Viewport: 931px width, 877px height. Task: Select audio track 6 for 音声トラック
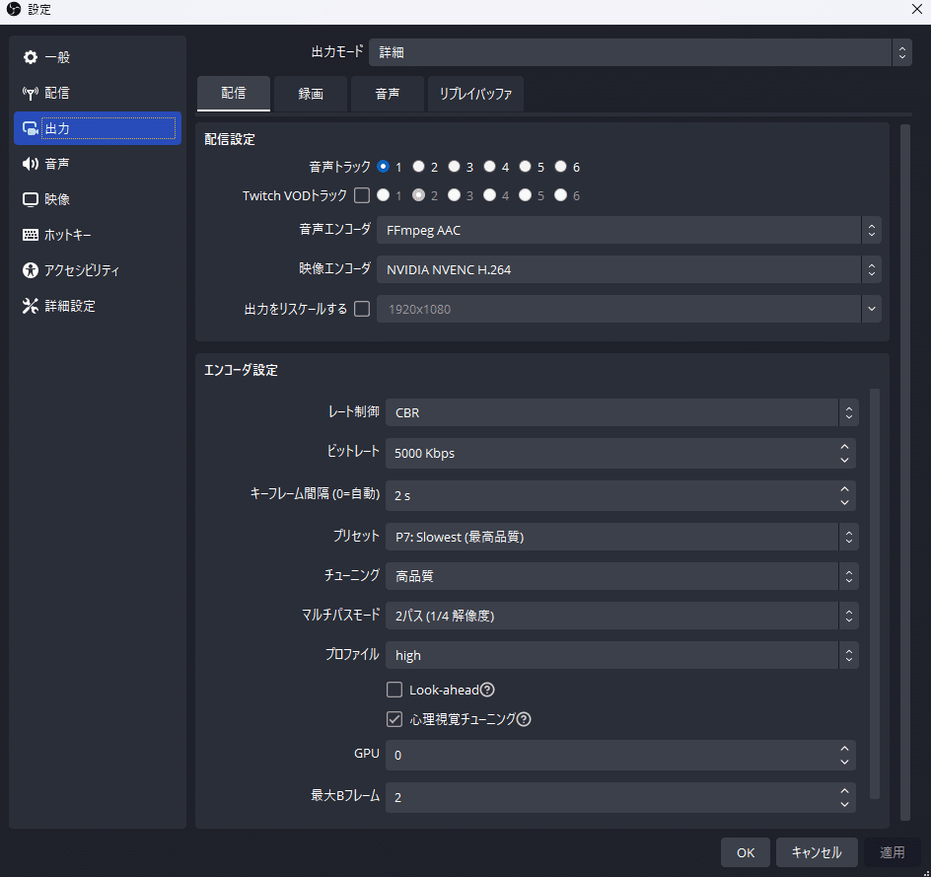click(x=560, y=167)
